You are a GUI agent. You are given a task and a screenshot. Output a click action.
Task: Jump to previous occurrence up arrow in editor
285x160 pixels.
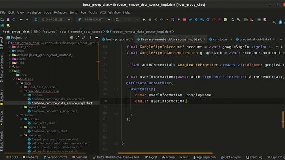pyautogui.click(x=277, y=47)
